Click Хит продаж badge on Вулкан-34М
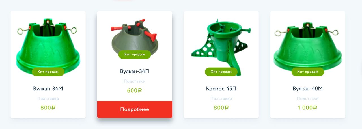This screenshot has height=129, width=362. (x=48, y=72)
